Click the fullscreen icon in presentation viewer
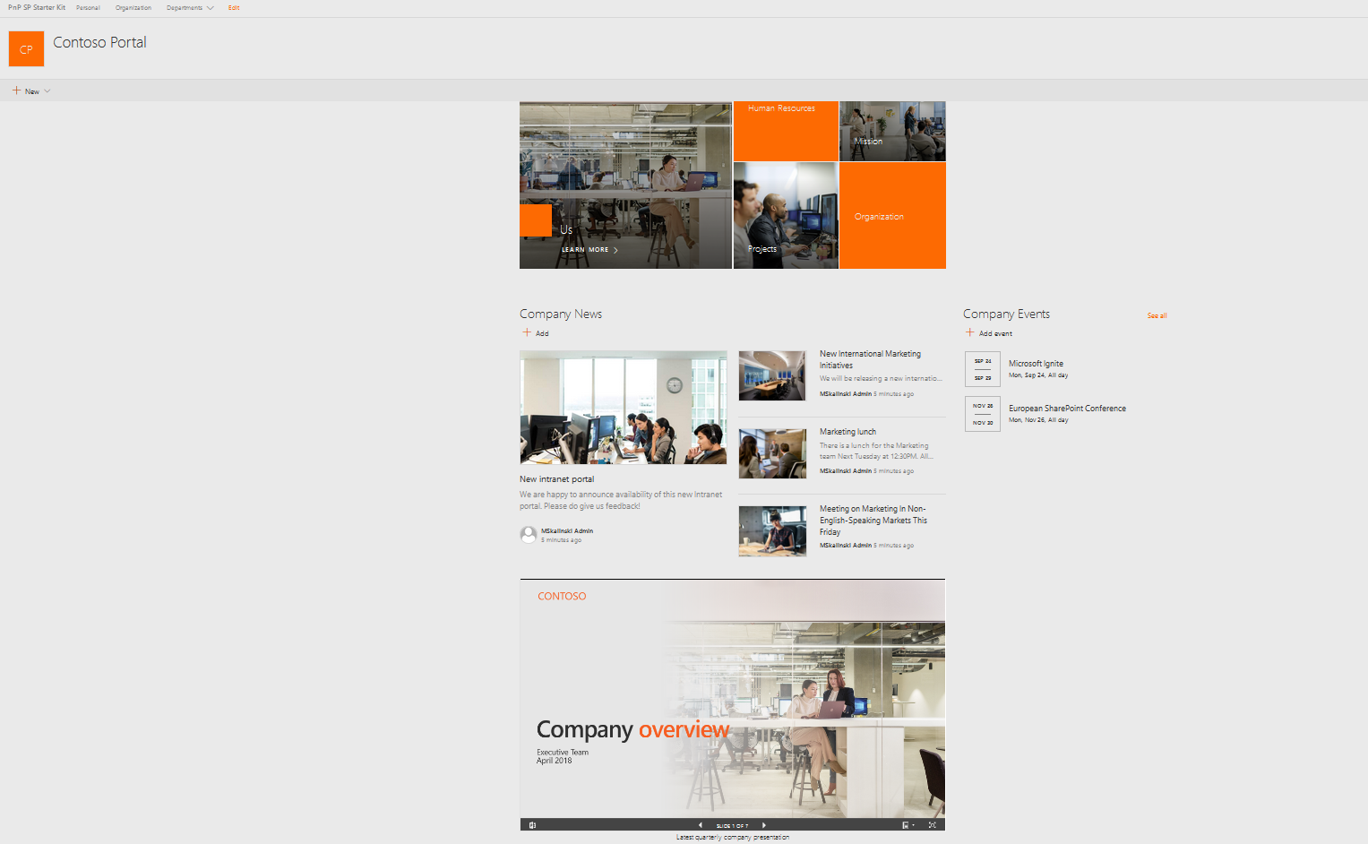 coord(932,825)
